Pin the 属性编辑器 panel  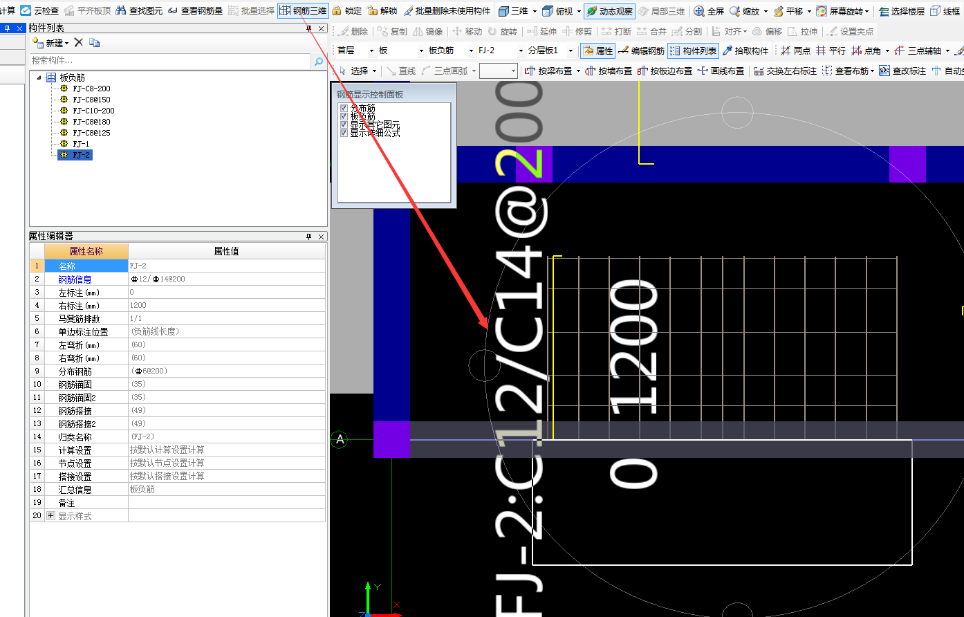coord(309,237)
